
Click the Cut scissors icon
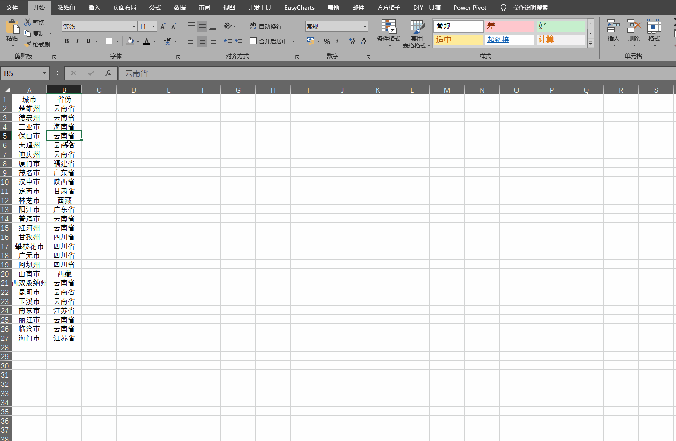coord(28,22)
